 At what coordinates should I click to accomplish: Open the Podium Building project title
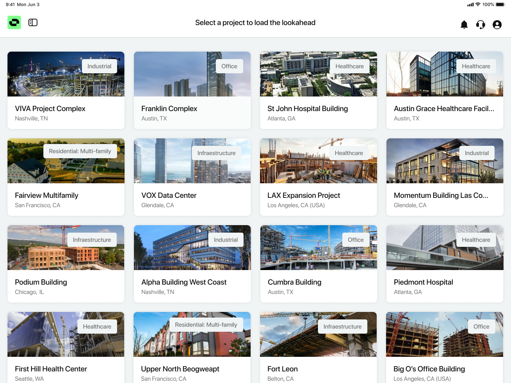point(41,282)
